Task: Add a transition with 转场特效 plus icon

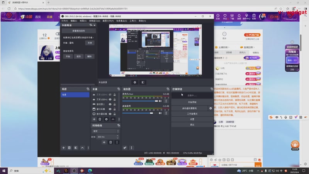Action: click(104, 142)
